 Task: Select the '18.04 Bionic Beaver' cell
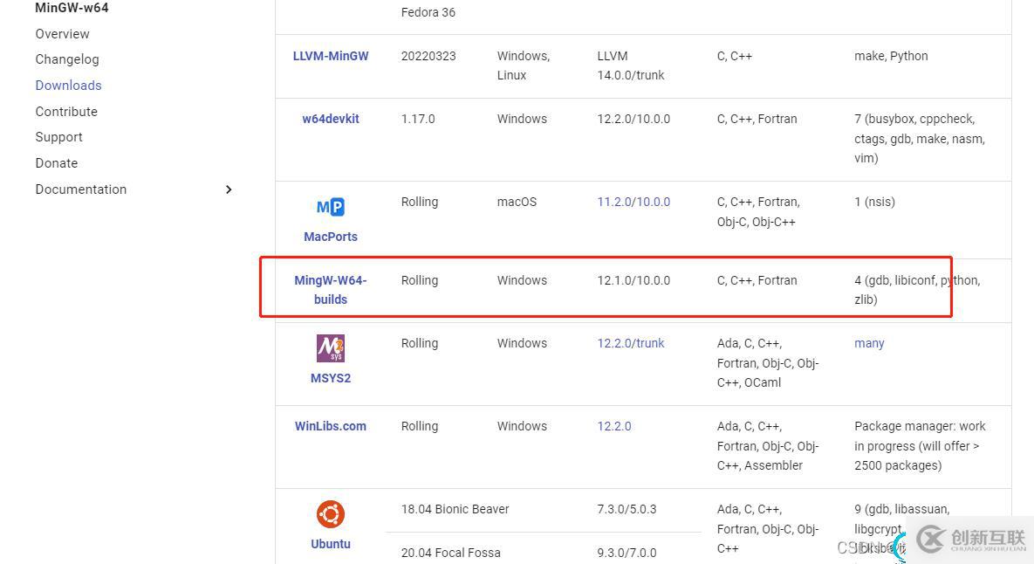455,509
